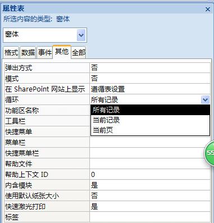Collapse the 循环 dropdown arrow
This screenshot has height=223, width=214.
(x=205, y=99)
